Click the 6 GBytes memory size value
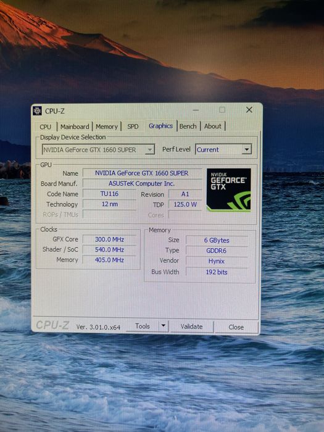Viewport: 324px width, 432px height. pyautogui.click(x=217, y=240)
